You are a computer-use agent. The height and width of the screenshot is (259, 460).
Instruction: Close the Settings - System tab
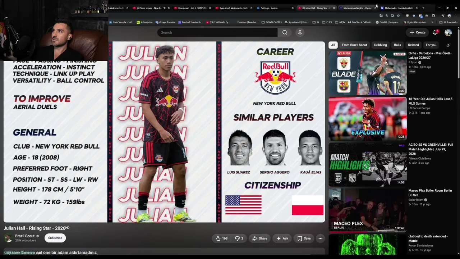point(293,8)
